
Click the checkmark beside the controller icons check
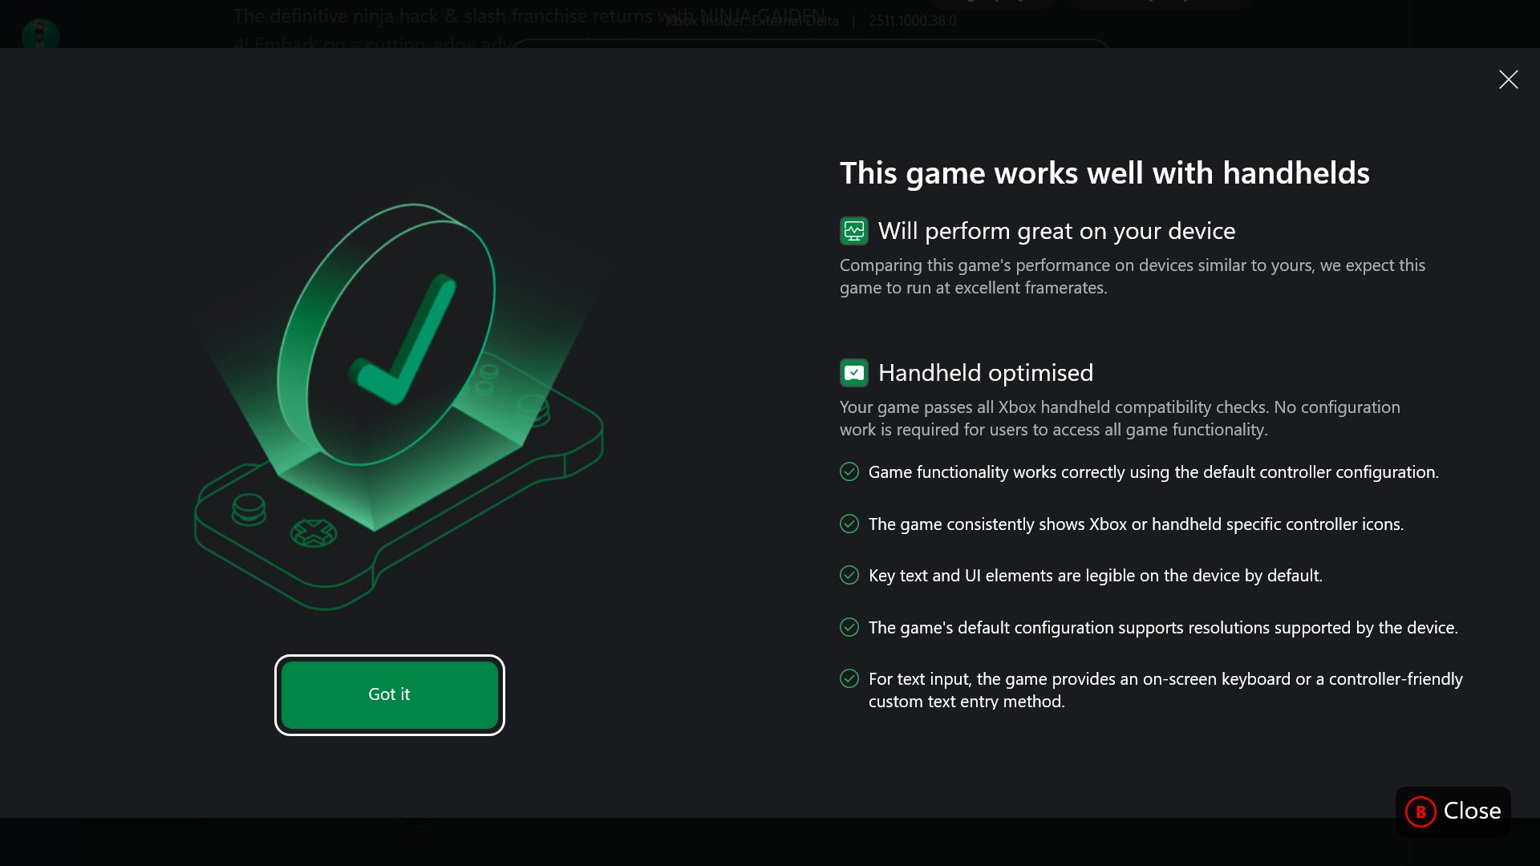(x=849, y=524)
